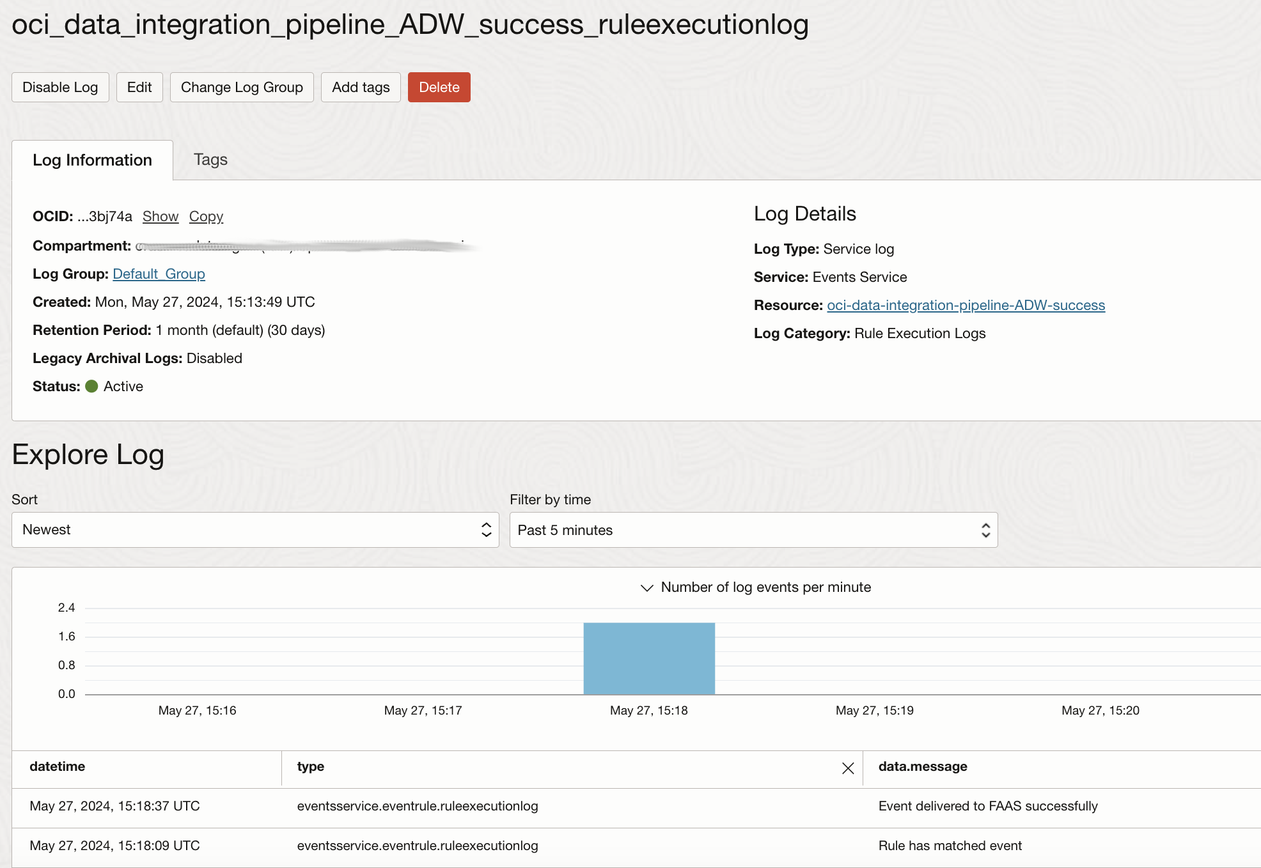Click the type value in 15:18:37 row
1261x868 pixels.
[x=418, y=806]
